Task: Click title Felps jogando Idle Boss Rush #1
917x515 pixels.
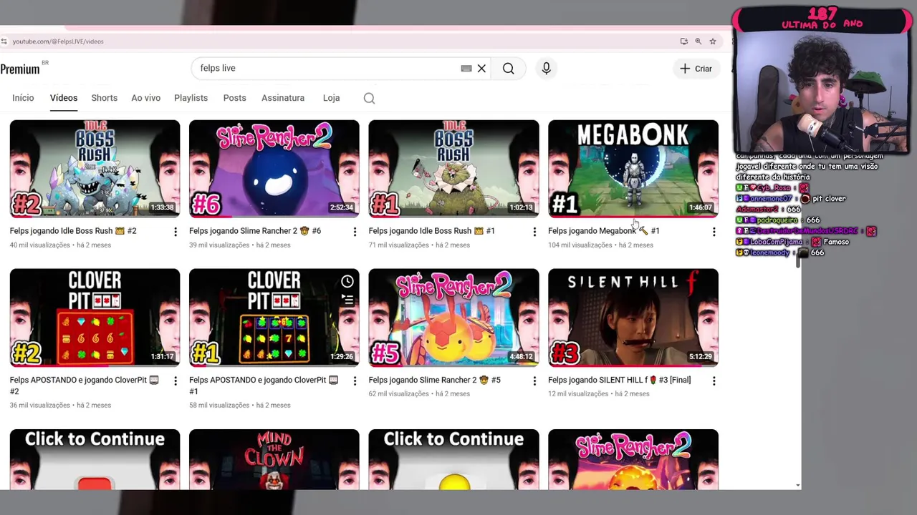Action: click(x=432, y=231)
